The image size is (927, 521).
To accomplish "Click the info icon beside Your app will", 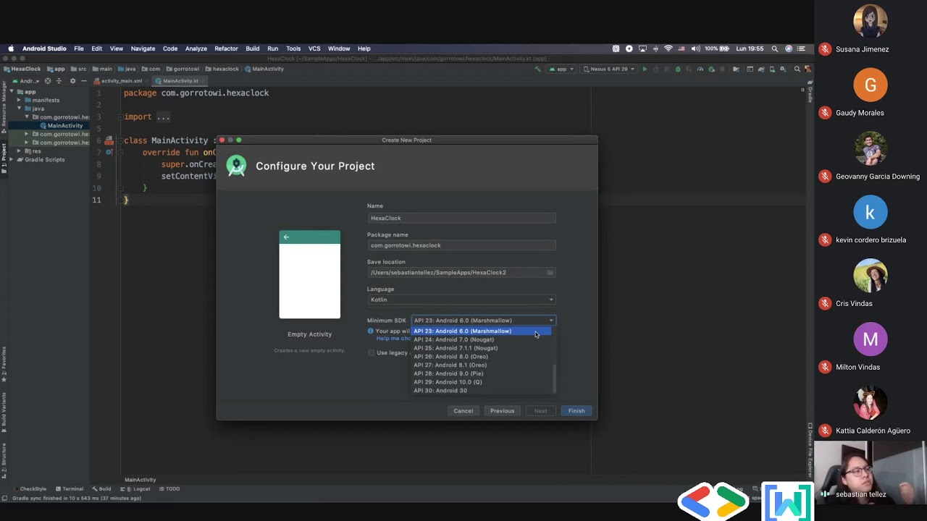I will tap(370, 331).
